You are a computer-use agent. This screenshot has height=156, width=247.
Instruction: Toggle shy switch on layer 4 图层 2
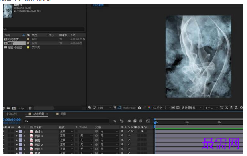(122, 144)
